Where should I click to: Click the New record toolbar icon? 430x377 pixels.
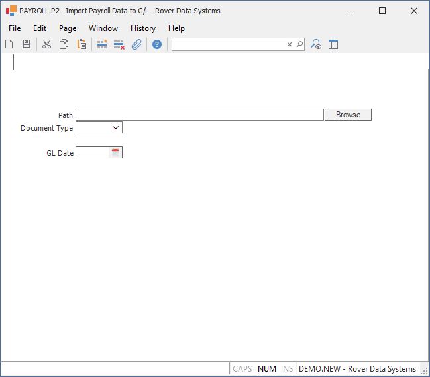(9, 44)
